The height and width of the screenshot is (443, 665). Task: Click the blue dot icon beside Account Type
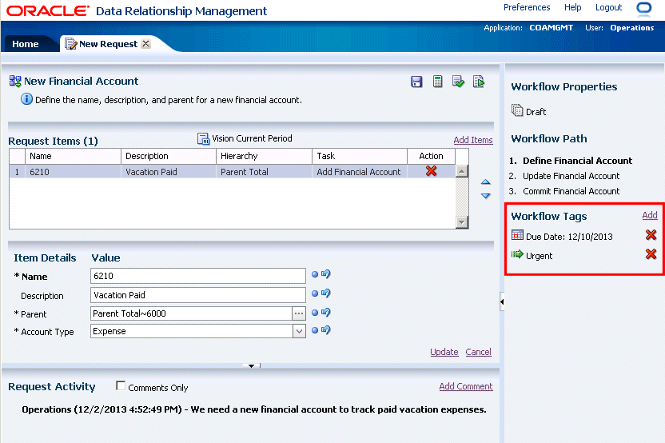pos(315,330)
